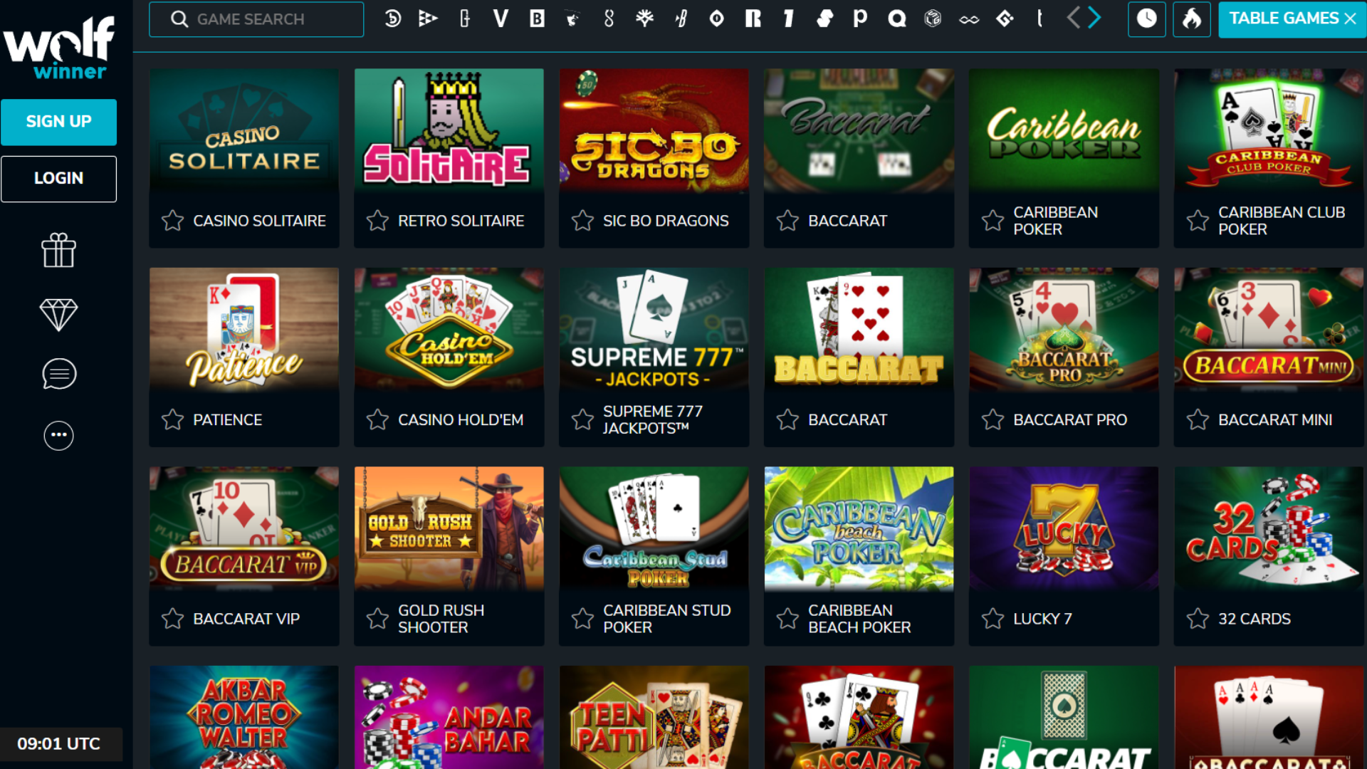Screen dimensions: 1367x769
Task: Open the gift box promotions icon
Action: tap(58, 251)
